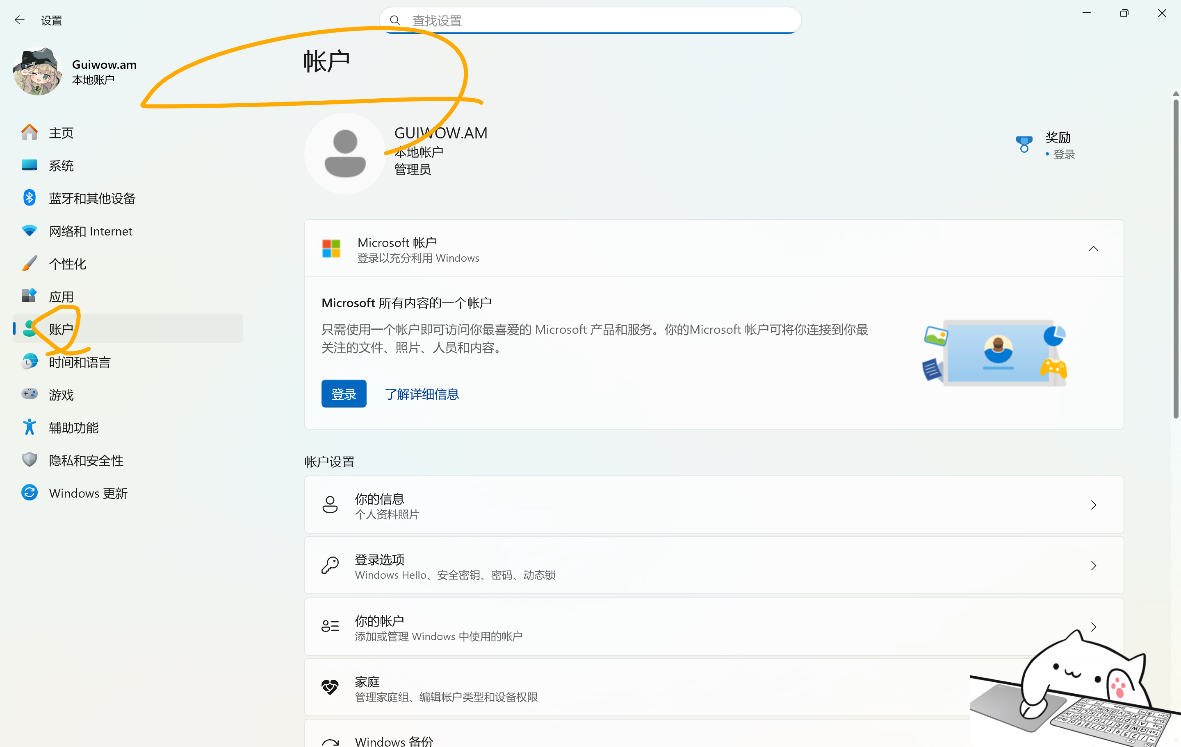Viewport: 1181px width, 747px height.
Task: Select the 游戏 label in the navigation list
Action: [62, 395]
